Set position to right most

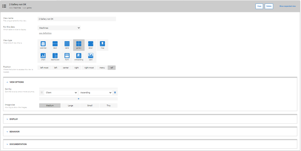point(89,68)
